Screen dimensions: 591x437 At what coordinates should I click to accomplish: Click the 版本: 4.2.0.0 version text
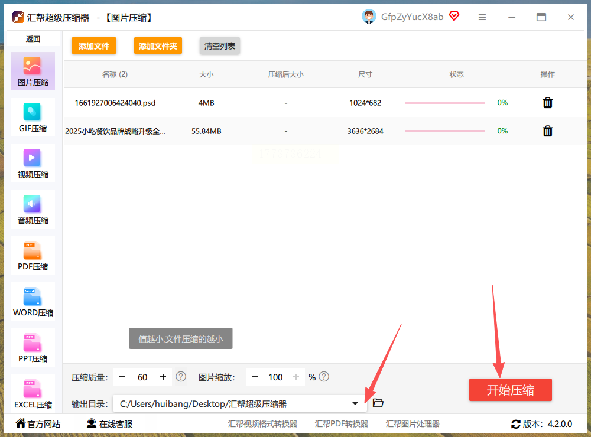[547, 424]
